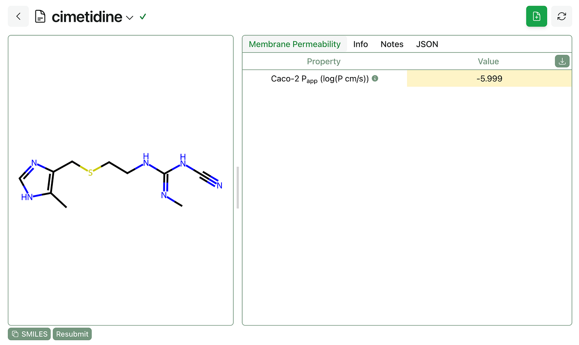Click the download icon above the Value column
The image size is (579, 345).
pos(562,61)
